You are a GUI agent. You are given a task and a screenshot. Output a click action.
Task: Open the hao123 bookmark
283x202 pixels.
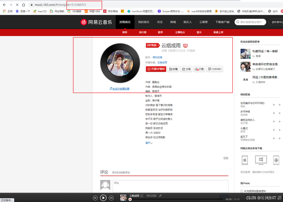coord(40,11)
